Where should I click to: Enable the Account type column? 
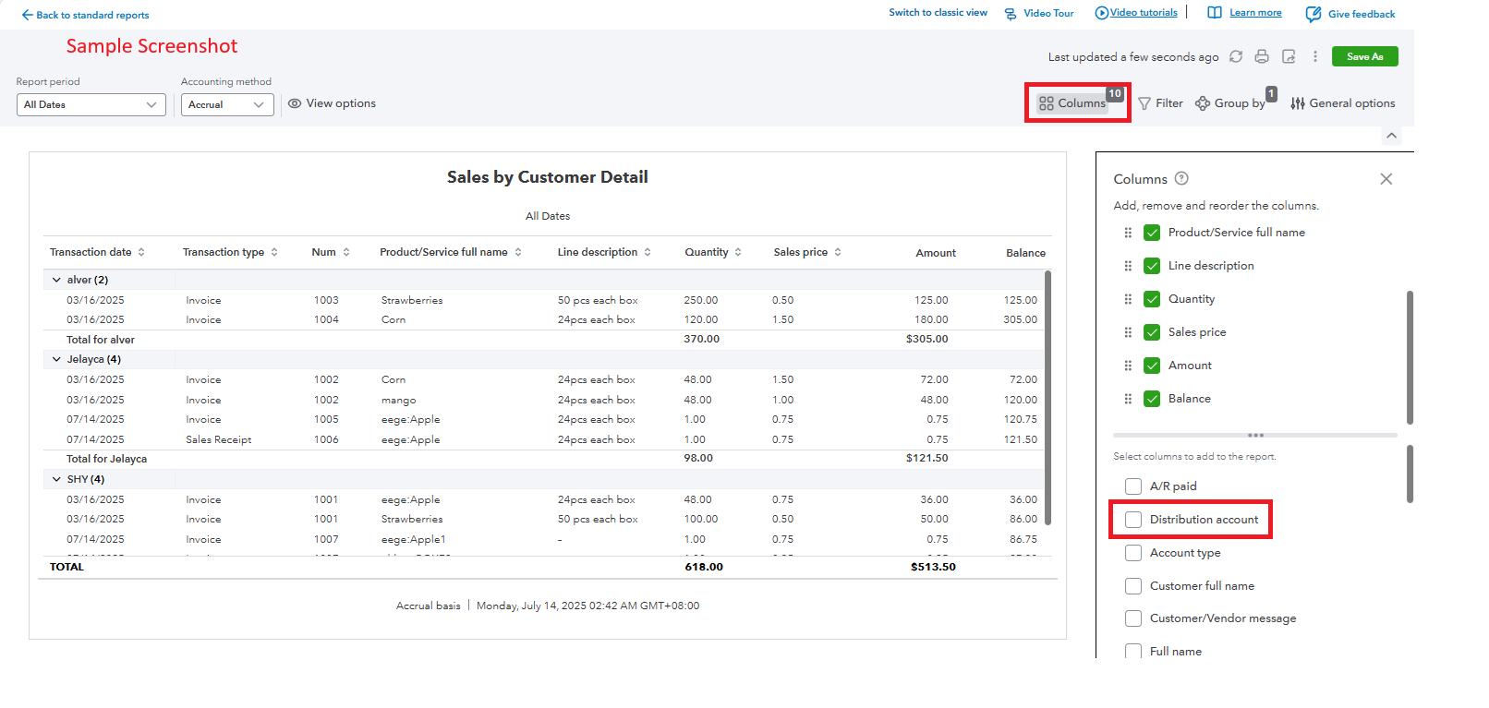click(1133, 553)
